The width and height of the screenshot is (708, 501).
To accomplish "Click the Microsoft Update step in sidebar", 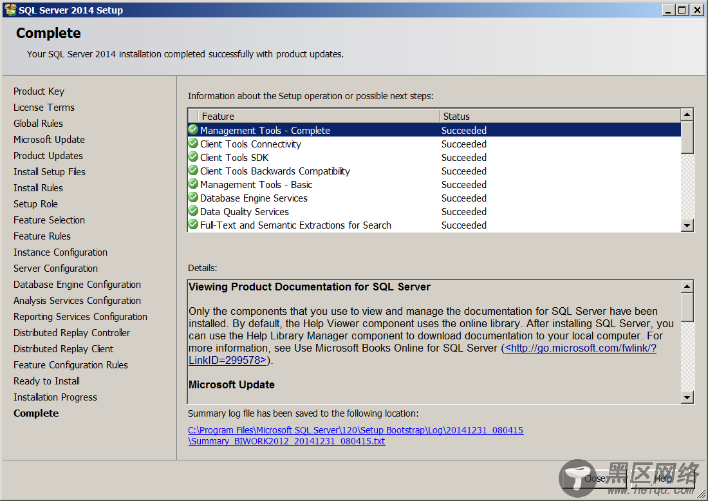I will click(x=49, y=140).
